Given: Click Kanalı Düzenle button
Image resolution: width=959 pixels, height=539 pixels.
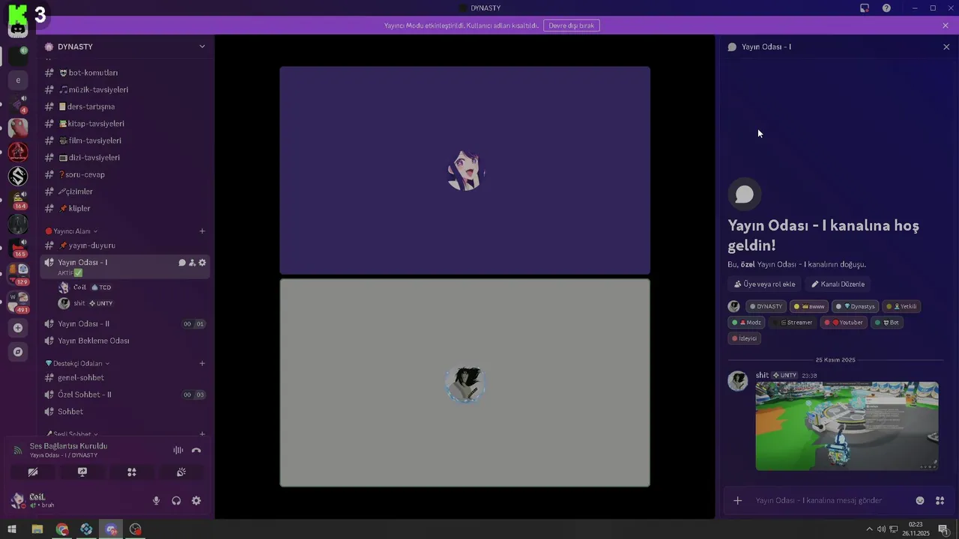Looking at the screenshot, I should click(x=838, y=284).
